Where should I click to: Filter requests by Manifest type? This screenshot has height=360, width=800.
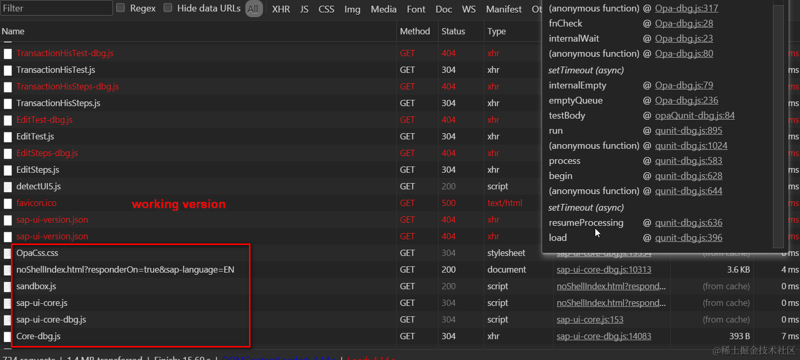pos(504,9)
